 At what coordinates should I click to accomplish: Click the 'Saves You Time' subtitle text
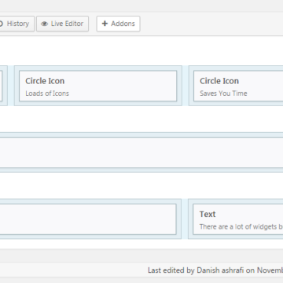click(x=223, y=94)
